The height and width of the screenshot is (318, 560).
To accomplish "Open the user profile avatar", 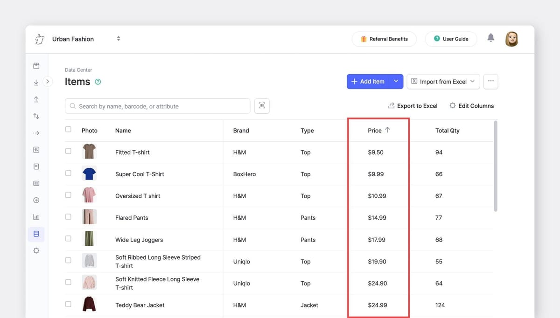I will pos(511,39).
